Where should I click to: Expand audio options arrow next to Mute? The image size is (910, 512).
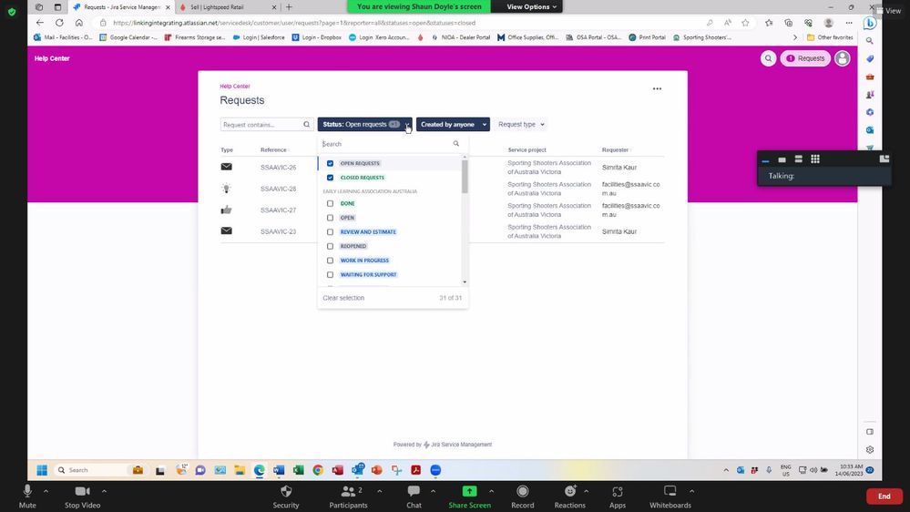(46, 491)
